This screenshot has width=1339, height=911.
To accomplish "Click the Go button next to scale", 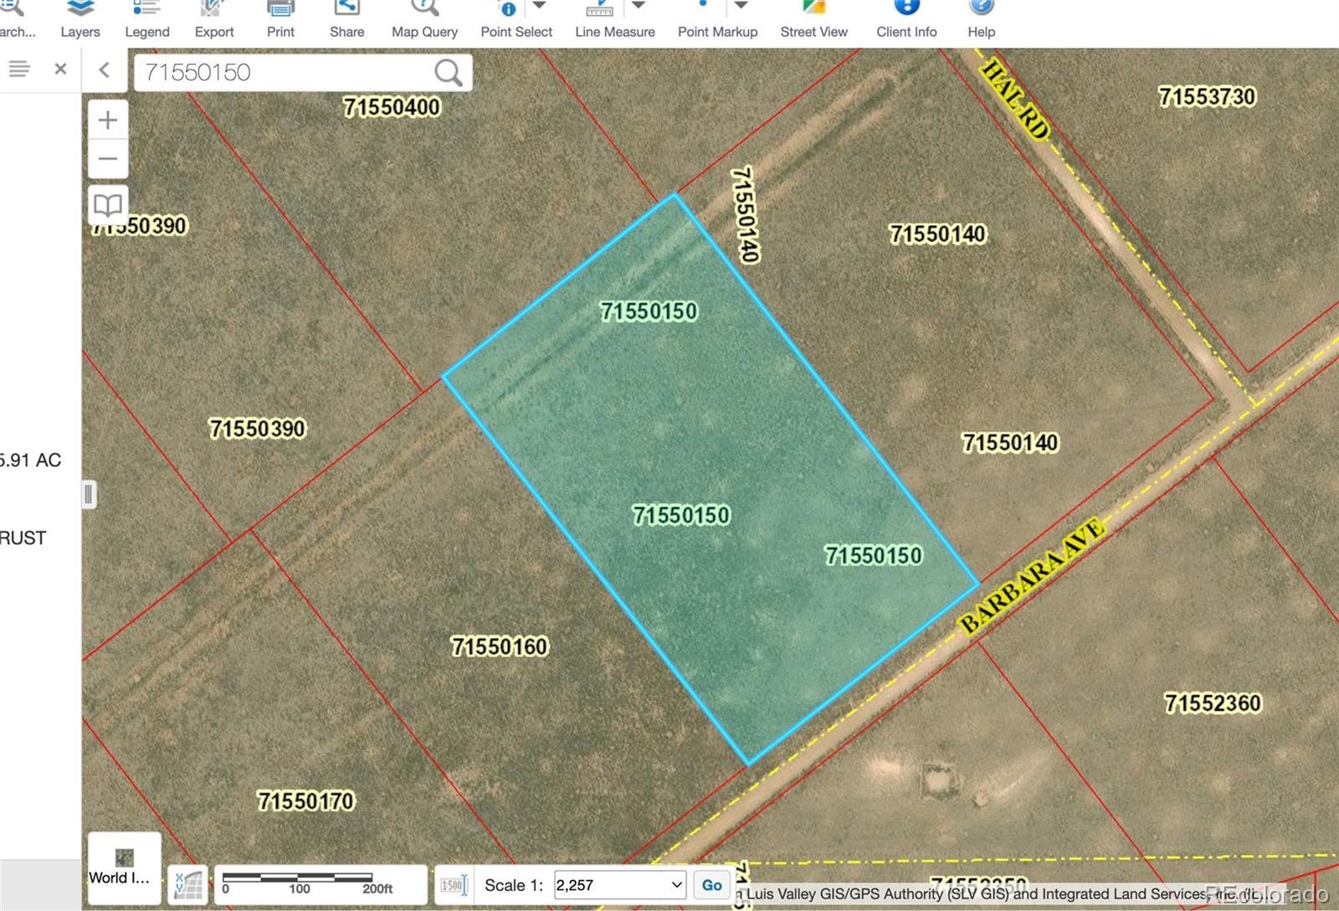I will tap(711, 885).
